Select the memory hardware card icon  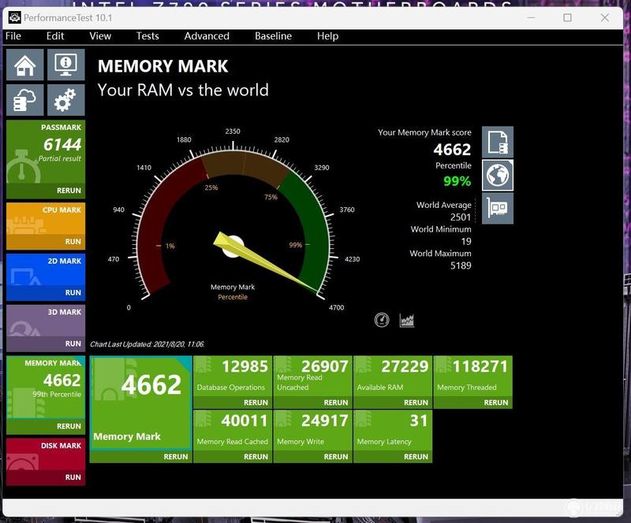(498, 208)
